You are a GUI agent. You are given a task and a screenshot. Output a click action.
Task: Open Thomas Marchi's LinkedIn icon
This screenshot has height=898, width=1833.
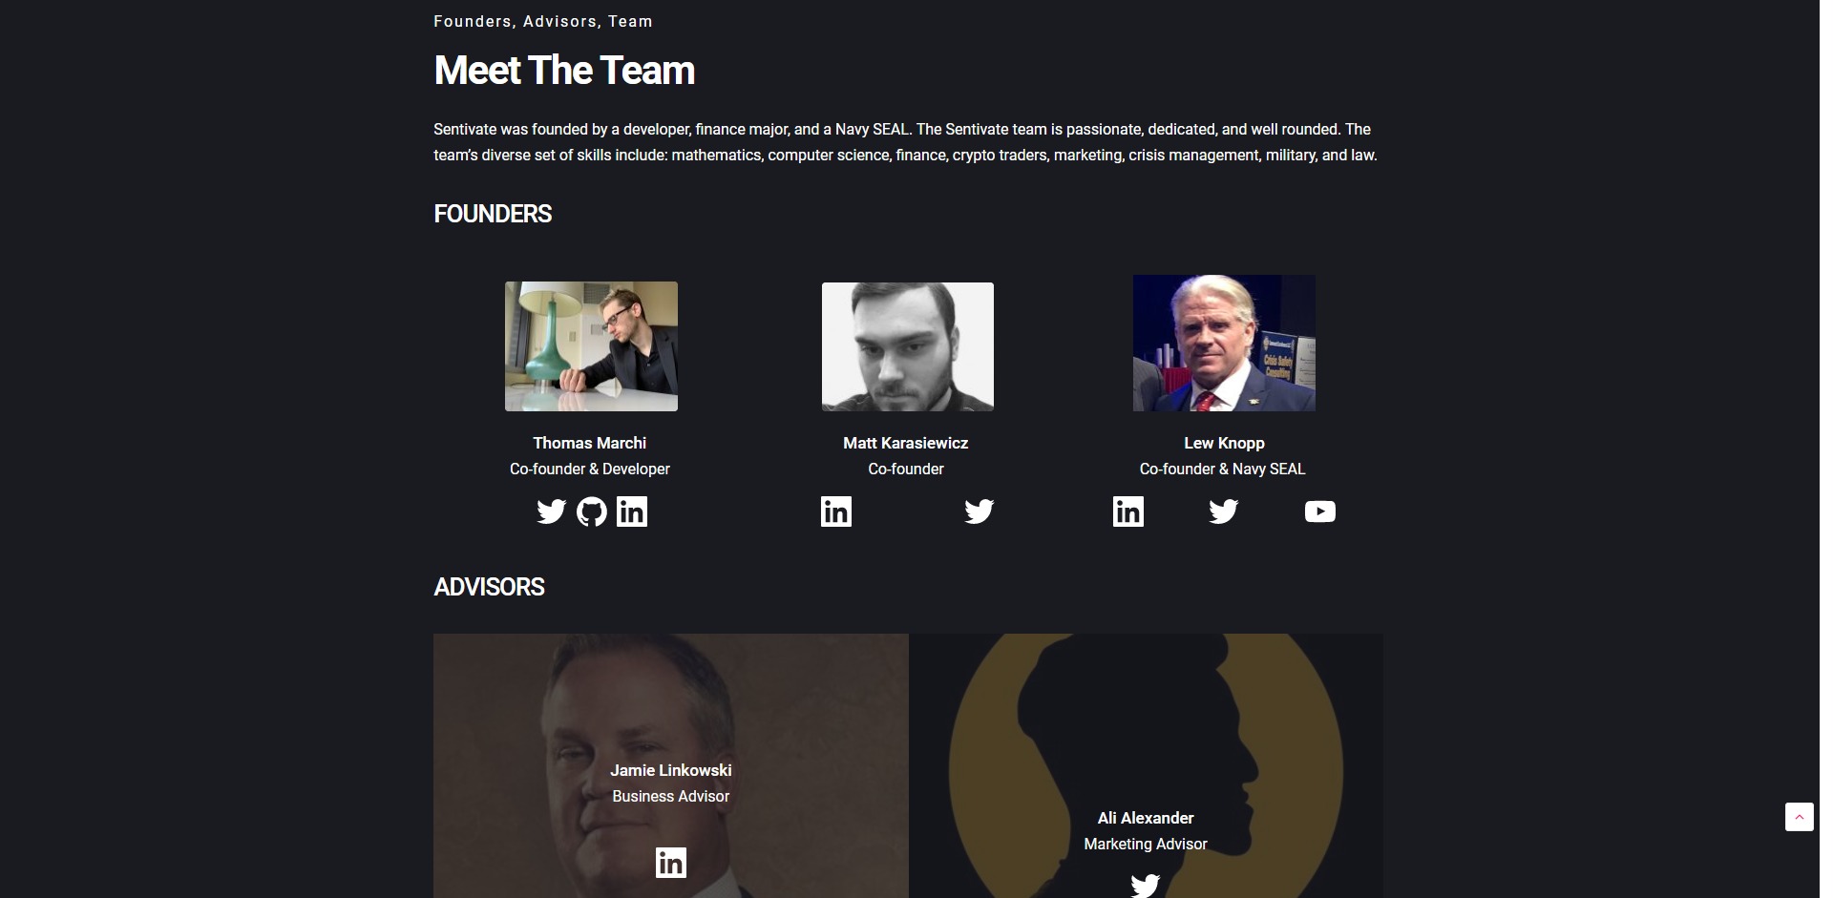pos(632,512)
